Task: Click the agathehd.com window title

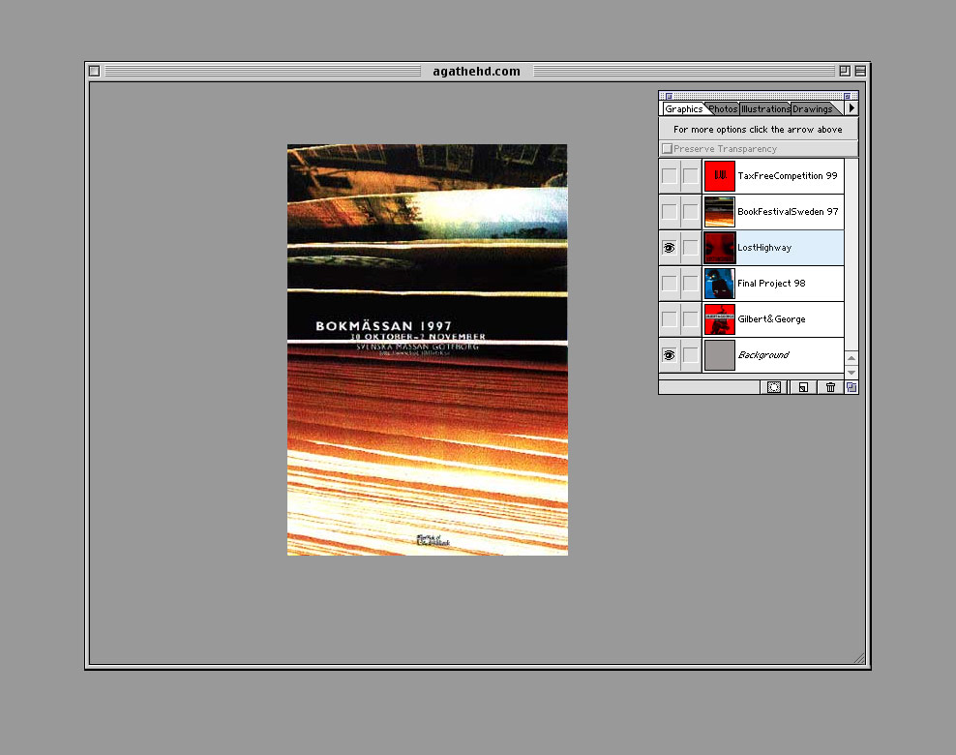Action: [476, 71]
